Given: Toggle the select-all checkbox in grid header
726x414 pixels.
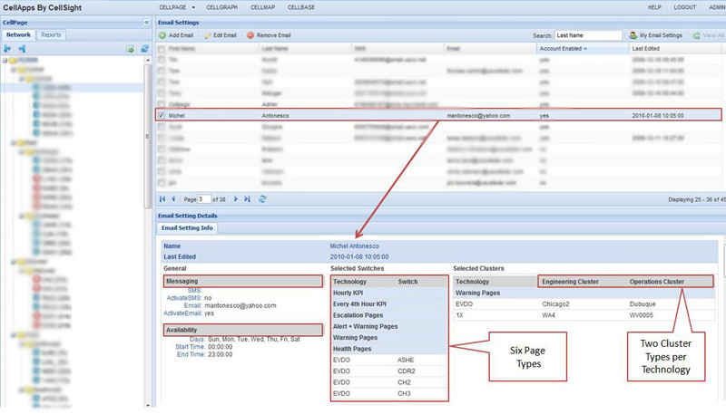Looking at the screenshot, I should coord(162,48).
